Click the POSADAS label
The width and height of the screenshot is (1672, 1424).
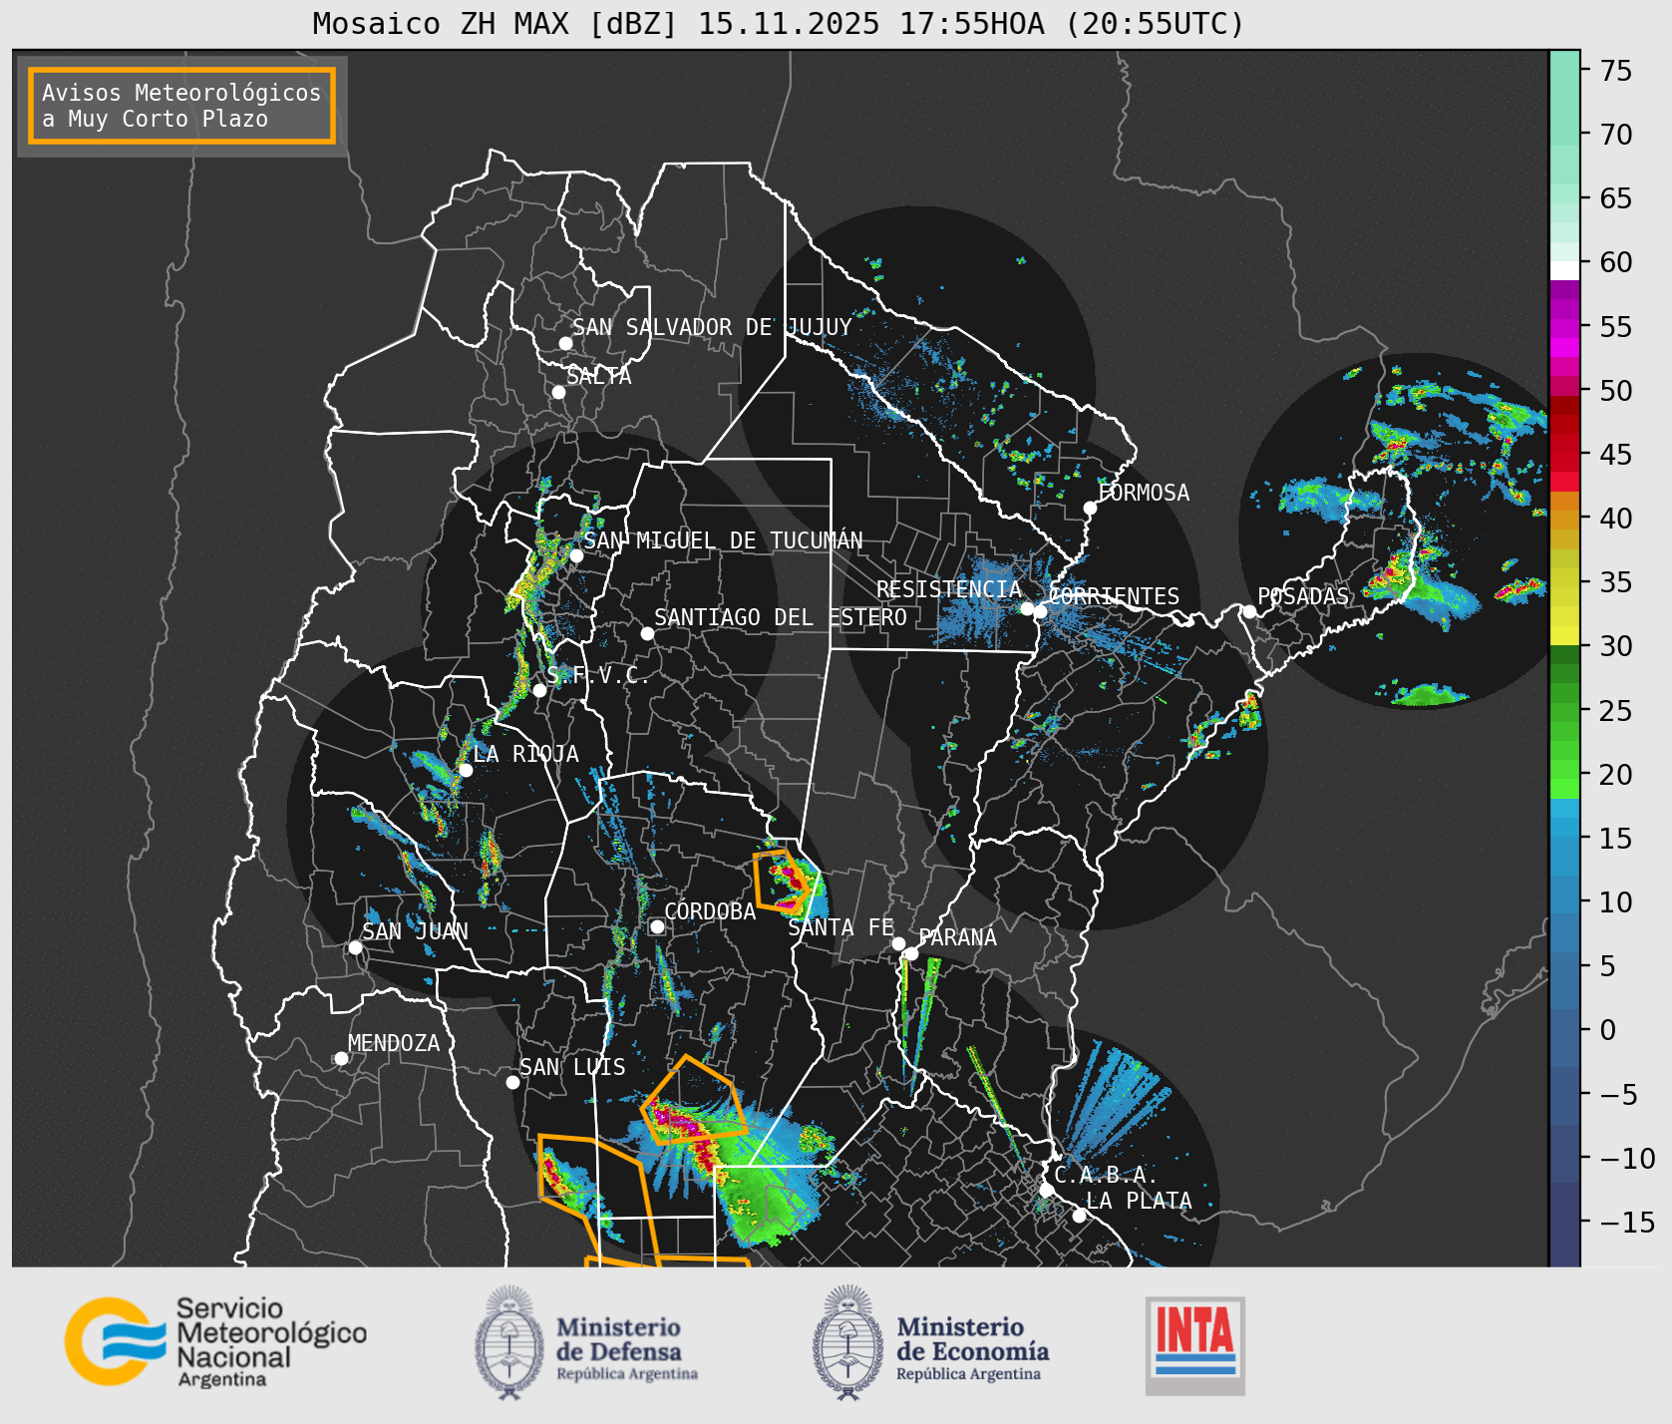(1302, 596)
